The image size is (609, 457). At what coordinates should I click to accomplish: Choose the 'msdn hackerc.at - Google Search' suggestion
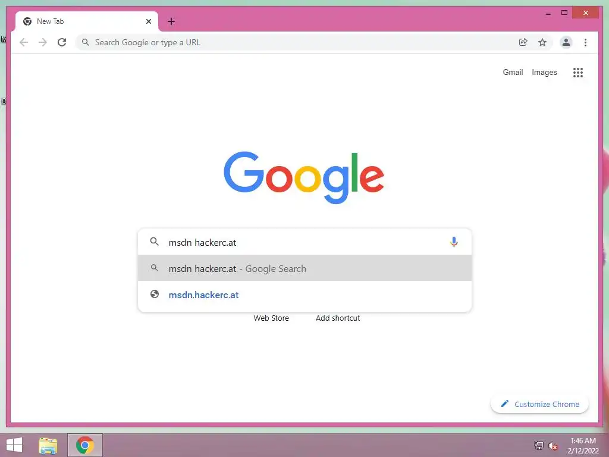pos(305,268)
